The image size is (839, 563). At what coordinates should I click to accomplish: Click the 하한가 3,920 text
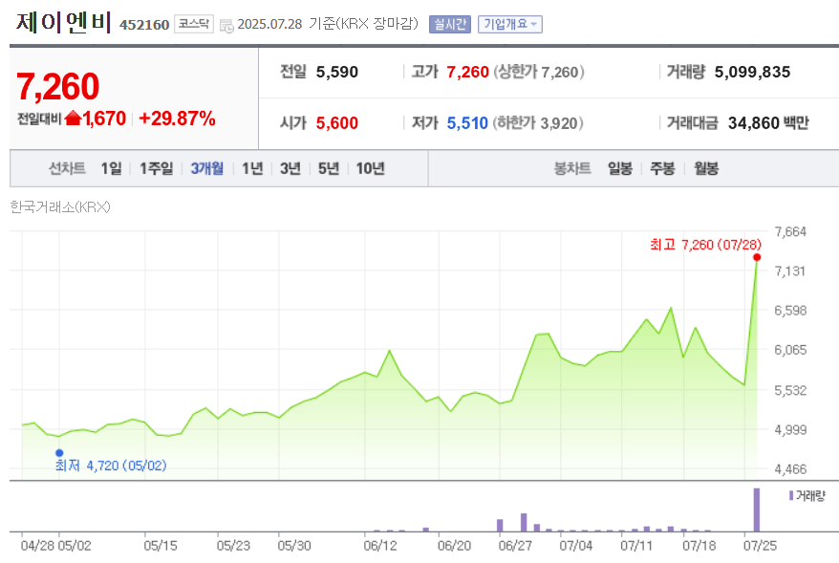538,123
